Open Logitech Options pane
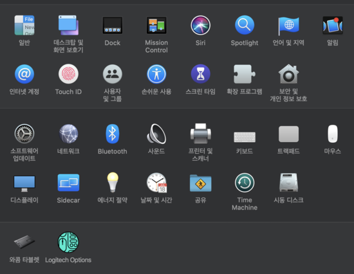Viewport: 354px width, 274px height. tap(68, 242)
